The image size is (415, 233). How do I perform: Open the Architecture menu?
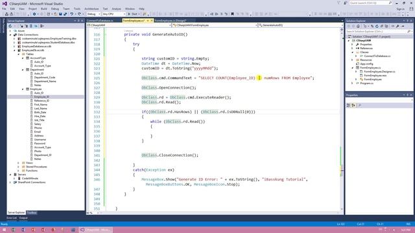coord(91,8)
